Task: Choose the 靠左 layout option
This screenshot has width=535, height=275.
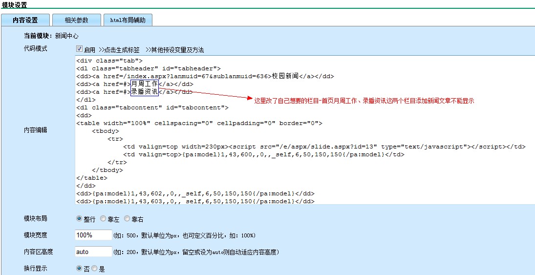Action: pyautogui.click(x=103, y=219)
